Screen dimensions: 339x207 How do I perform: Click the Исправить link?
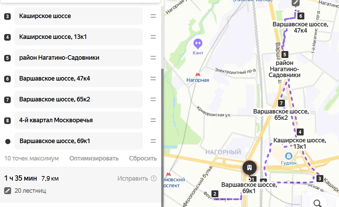tap(132, 179)
